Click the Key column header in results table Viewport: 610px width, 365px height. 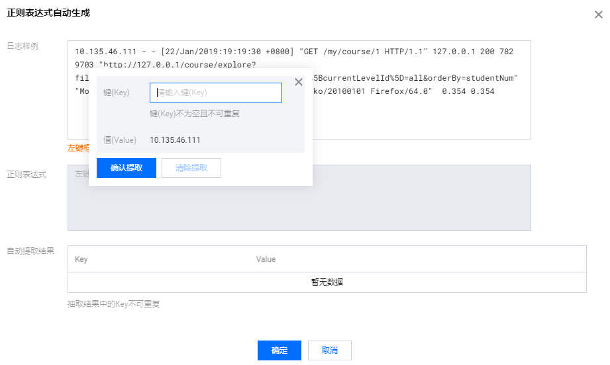pyautogui.click(x=81, y=259)
